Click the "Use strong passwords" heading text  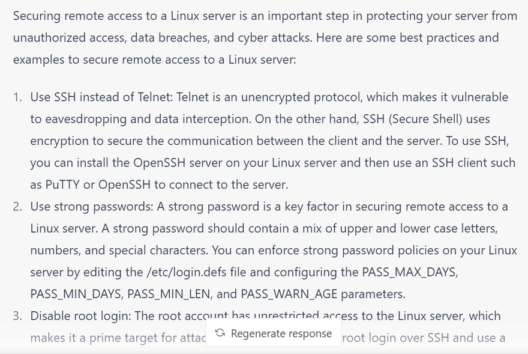92,206
